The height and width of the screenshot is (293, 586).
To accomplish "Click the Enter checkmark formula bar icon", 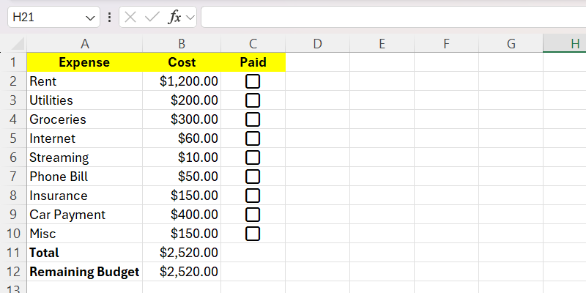I will (152, 17).
